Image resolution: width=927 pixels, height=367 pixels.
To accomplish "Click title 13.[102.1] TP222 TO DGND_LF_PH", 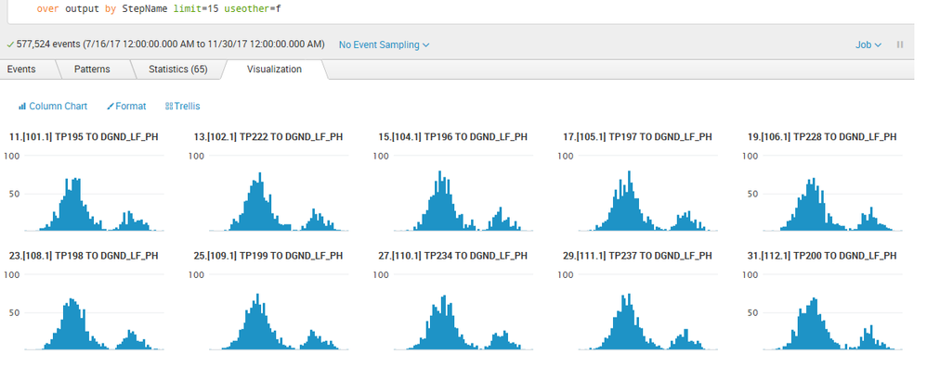I will tap(268, 137).
